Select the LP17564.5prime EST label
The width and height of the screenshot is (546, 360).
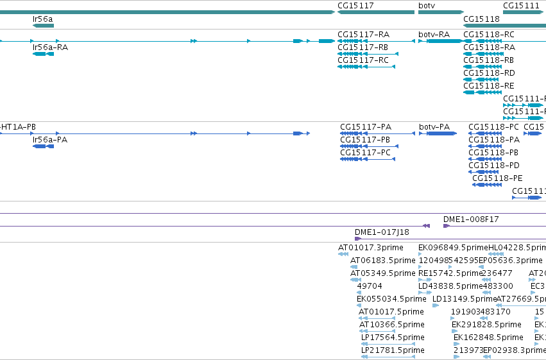(x=393, y=338)
